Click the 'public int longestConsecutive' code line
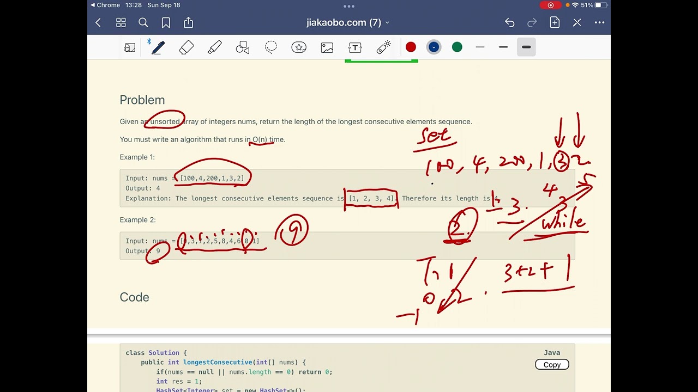The width and height of the screenshot is (698, 392). [x=224, y=363]
